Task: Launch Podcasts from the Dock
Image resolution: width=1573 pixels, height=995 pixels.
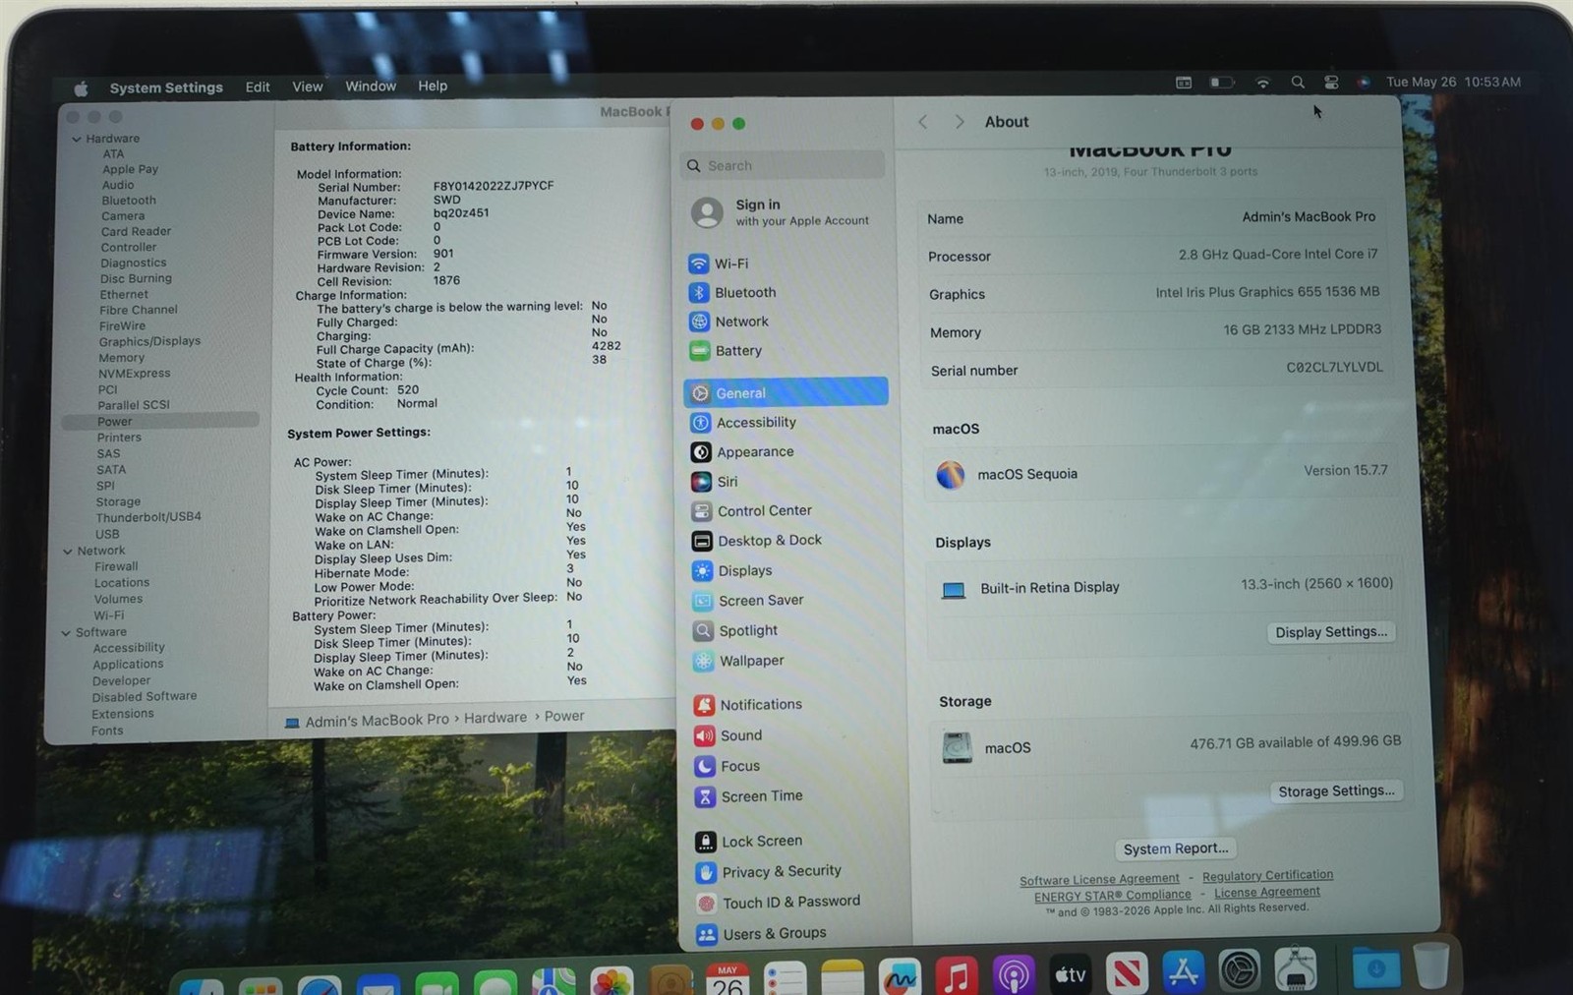Action: pyautogui.click(x=1013, y=975)
